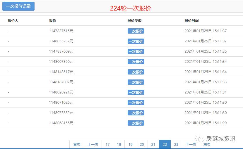Select timestamp 2021年01月25日 15:11:31
Viewport: 243px width, 149px height.
click(x=206, y=92)
